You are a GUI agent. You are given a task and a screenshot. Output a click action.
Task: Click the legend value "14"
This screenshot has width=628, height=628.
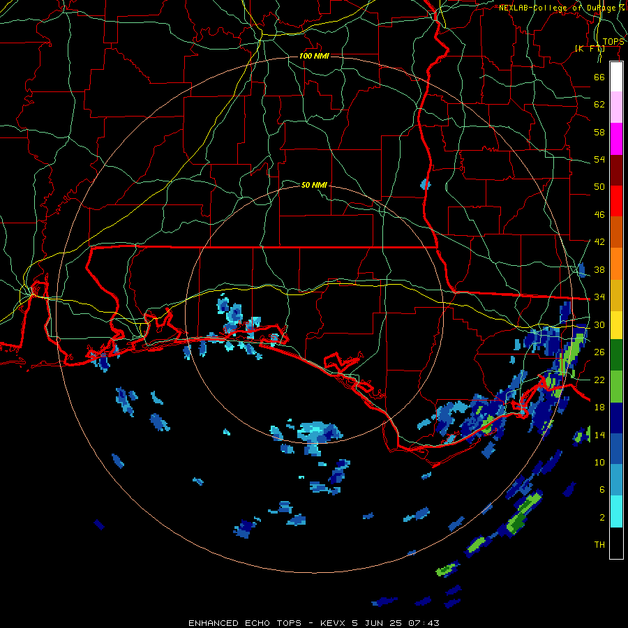pos(599,435)
